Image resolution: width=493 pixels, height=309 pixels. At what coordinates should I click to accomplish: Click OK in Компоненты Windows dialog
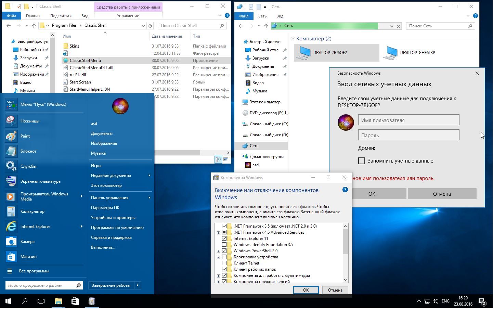(x=306, y=290)
